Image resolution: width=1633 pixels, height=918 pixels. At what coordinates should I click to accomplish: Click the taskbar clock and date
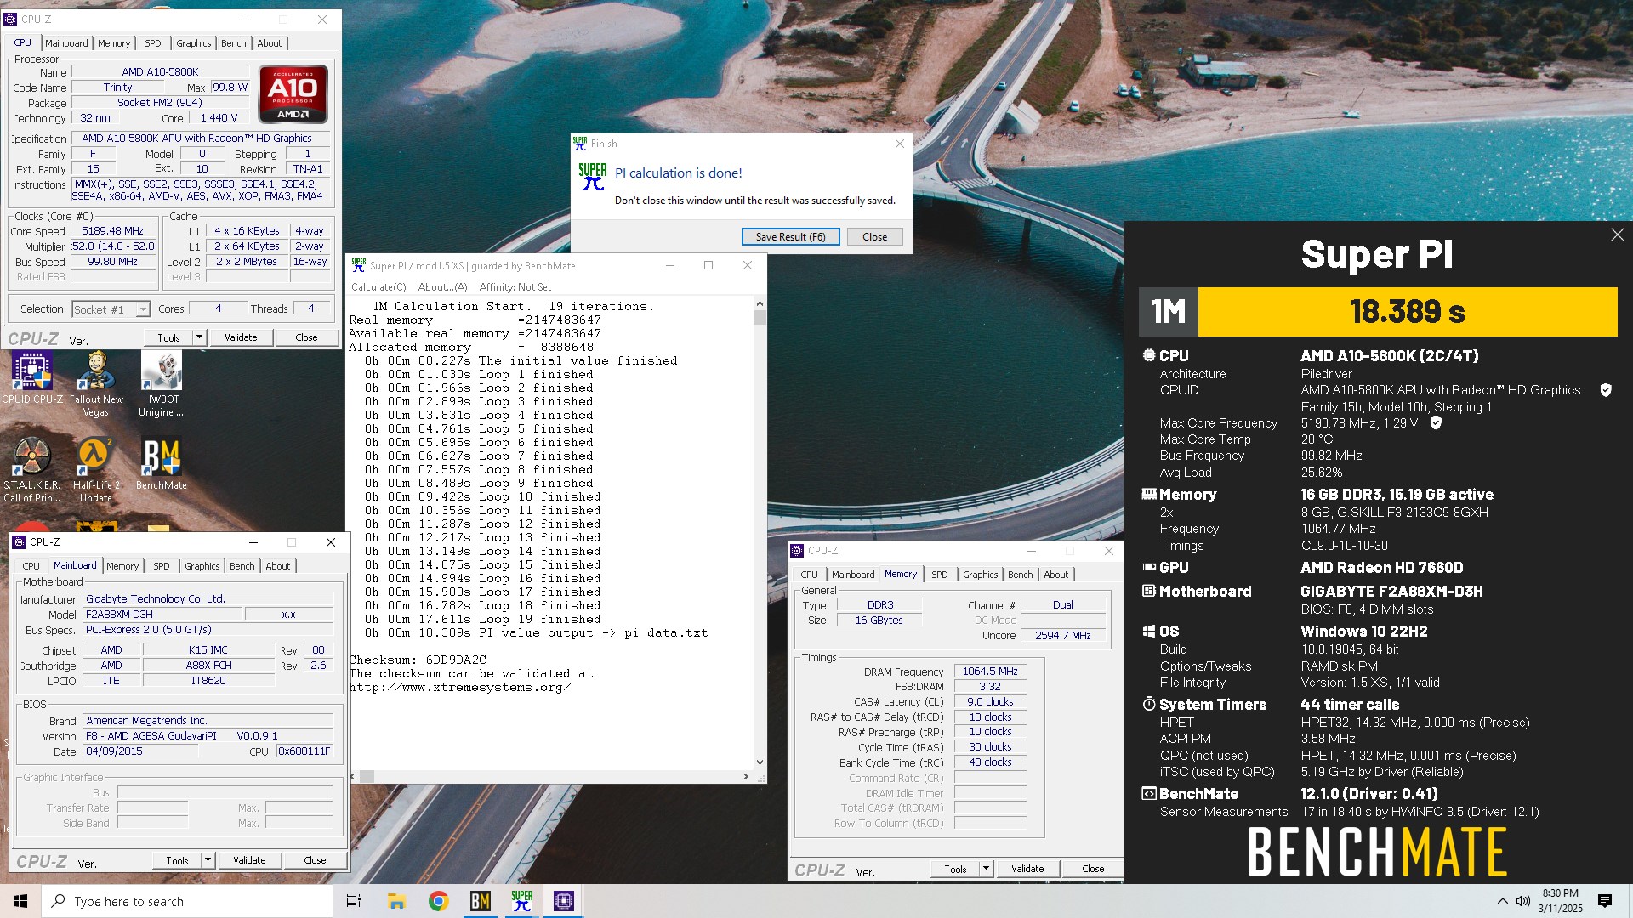pos(1560,901)
